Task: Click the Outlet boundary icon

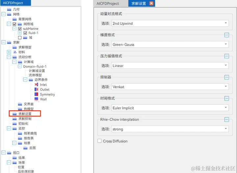Action: [36, 89]
